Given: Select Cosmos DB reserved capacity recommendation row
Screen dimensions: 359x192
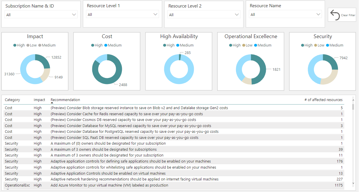Looking at the screenshot, I should (x=123, y=120).
